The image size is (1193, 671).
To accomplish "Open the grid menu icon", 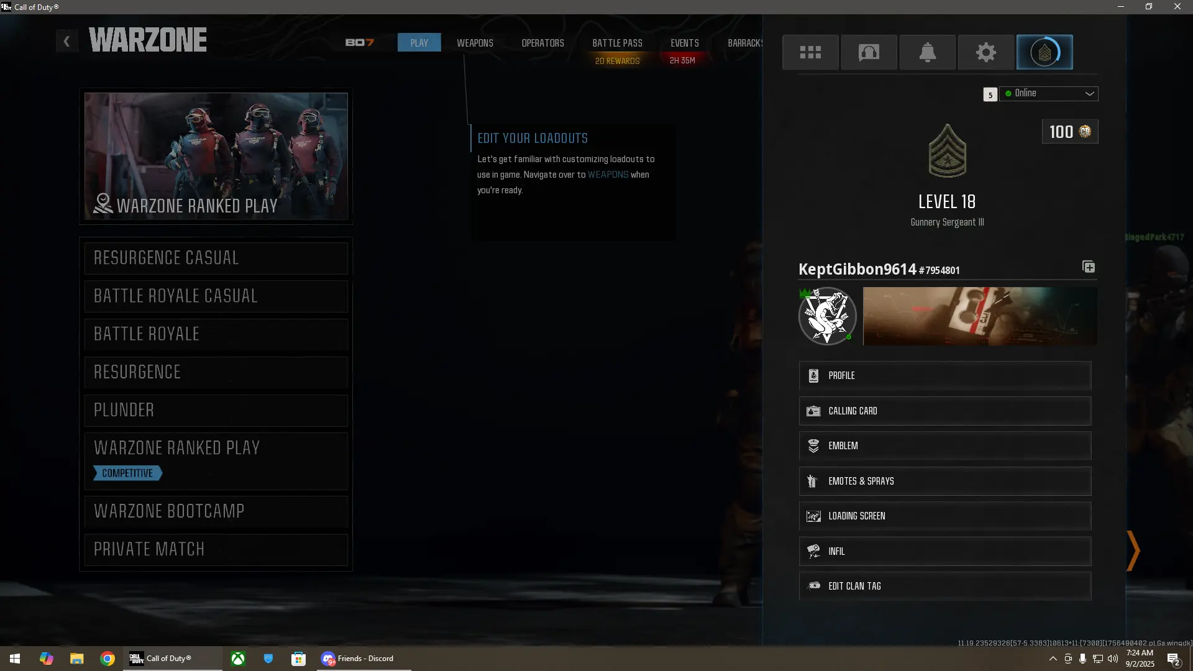I will 810,52.
